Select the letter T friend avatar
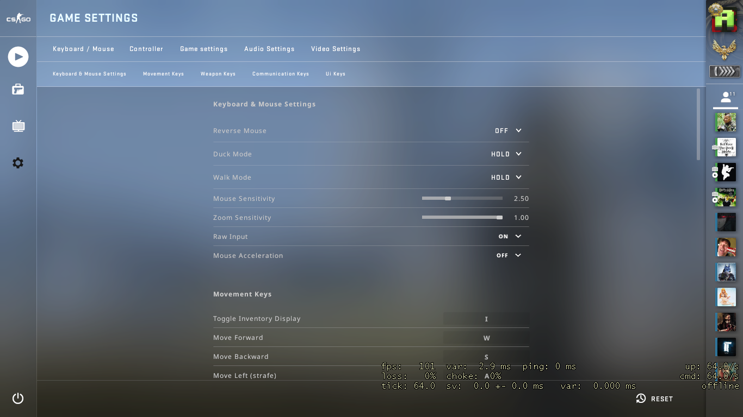The height and width of the screenshot is (417, 743). [x=726, y=347]
